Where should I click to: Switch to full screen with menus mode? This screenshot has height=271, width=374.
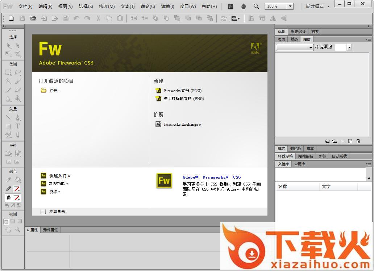click(13, 221)
